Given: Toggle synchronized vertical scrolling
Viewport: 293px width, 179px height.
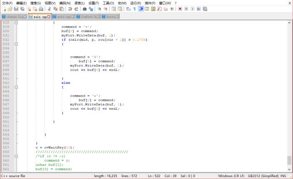Looking at the screenshot, I should pos(114,9).
